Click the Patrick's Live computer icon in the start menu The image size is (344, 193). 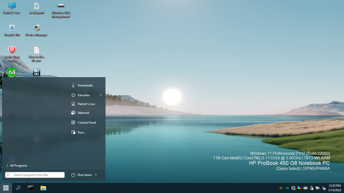pos(73,104)
